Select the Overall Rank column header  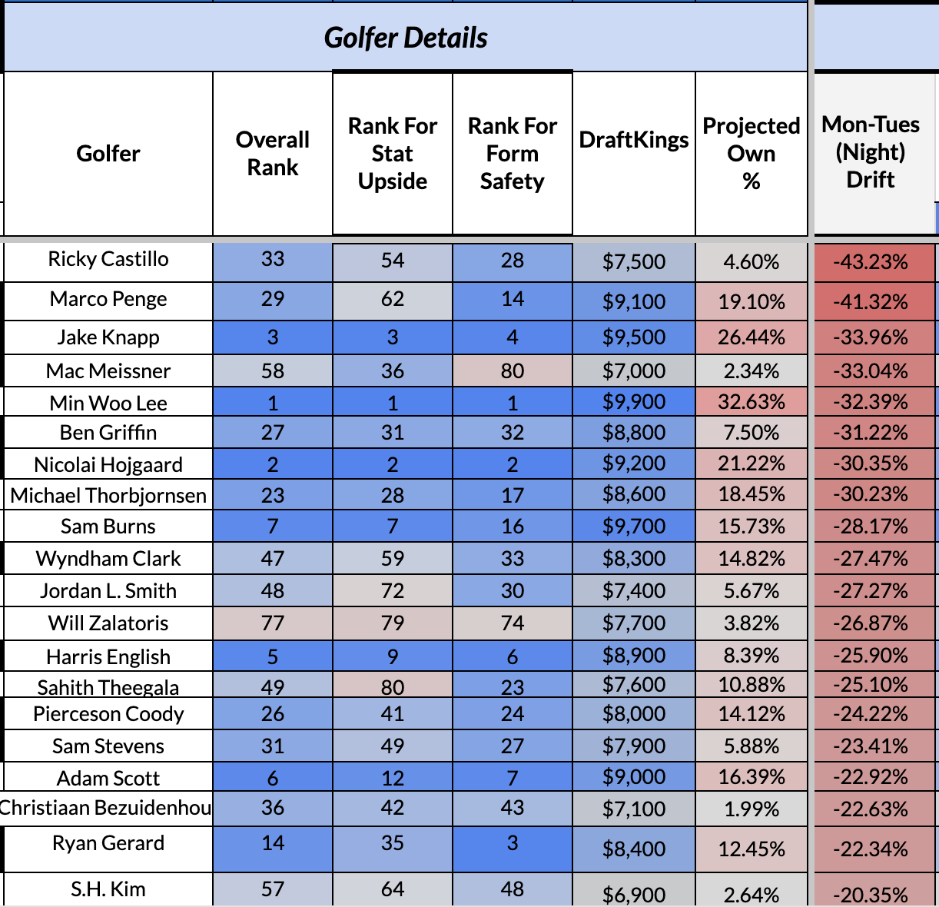click(273, 154)
